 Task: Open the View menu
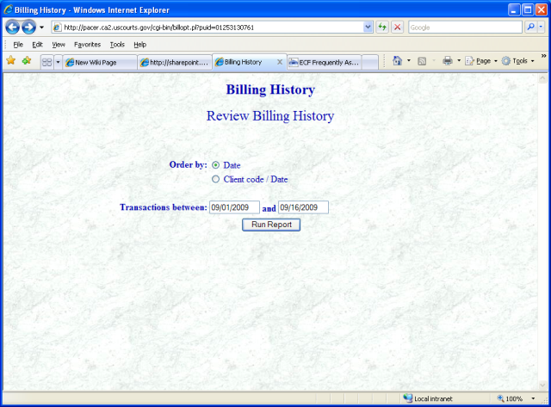[x=59, y=45]
